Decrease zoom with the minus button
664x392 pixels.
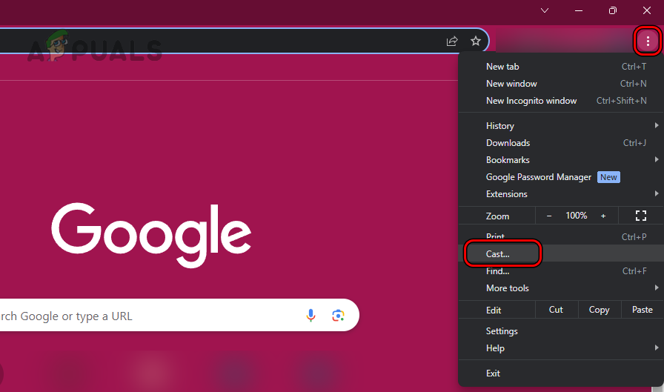pyautogui.click(x=549, y=216)
